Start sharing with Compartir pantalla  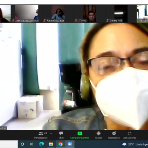coord(80,135)
